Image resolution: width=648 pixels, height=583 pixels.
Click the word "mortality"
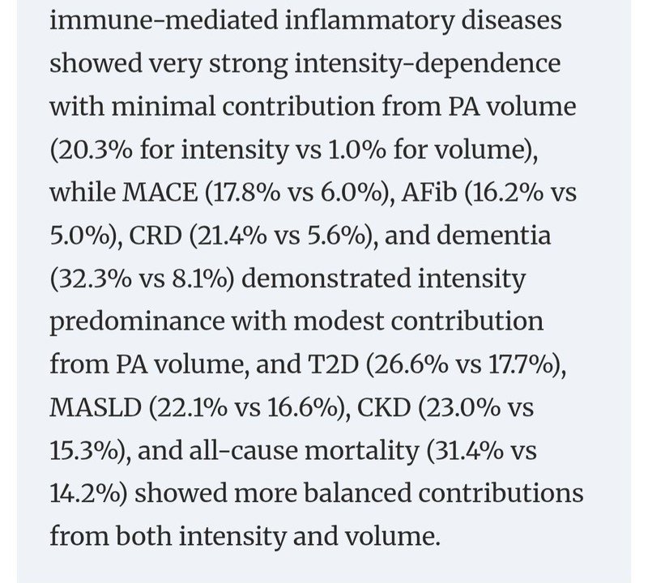pyautogui.click(x=361, y=451)
